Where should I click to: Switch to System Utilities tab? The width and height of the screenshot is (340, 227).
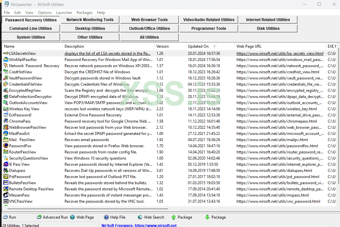(x=30, y=37)
